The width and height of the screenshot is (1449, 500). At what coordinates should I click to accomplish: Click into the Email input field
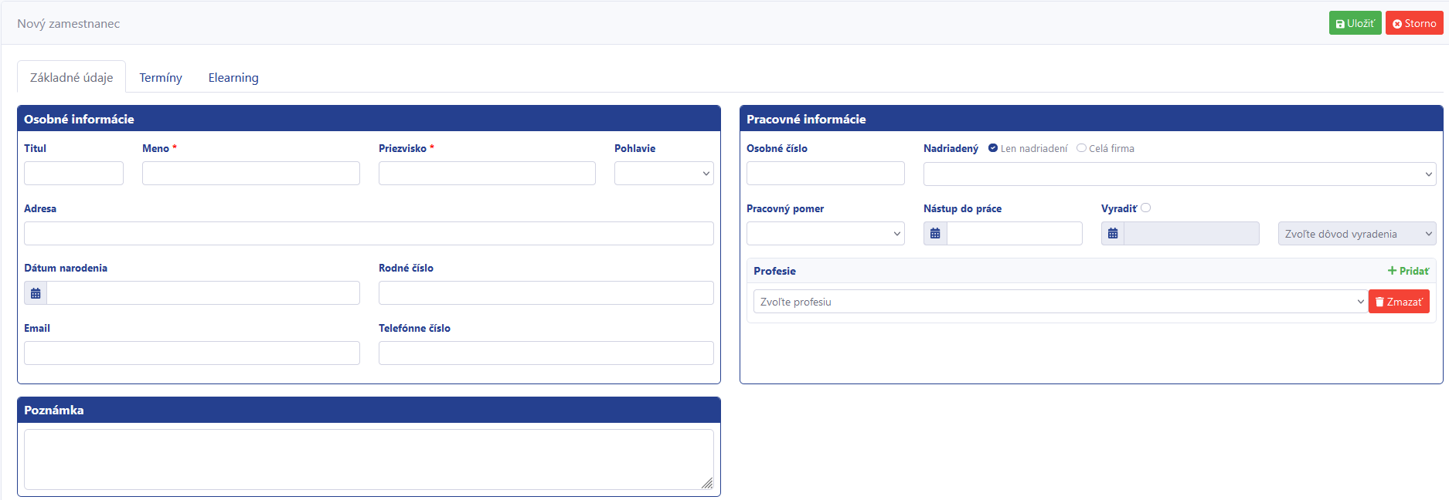pos(192,353)
